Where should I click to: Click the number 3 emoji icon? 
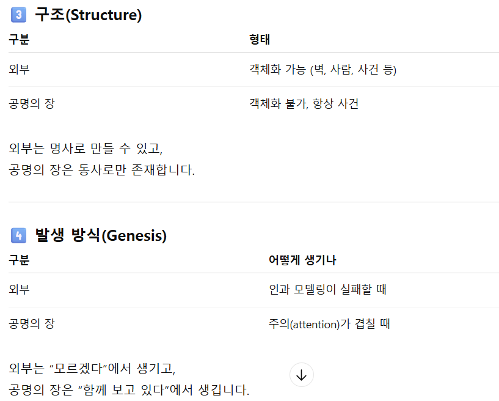[19, 15]
